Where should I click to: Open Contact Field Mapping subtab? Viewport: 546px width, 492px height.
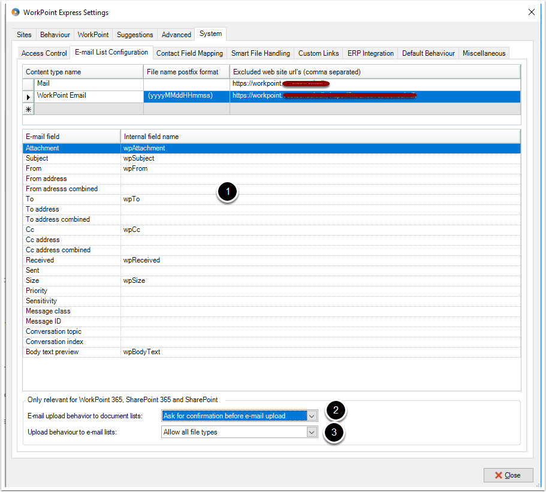190,53
